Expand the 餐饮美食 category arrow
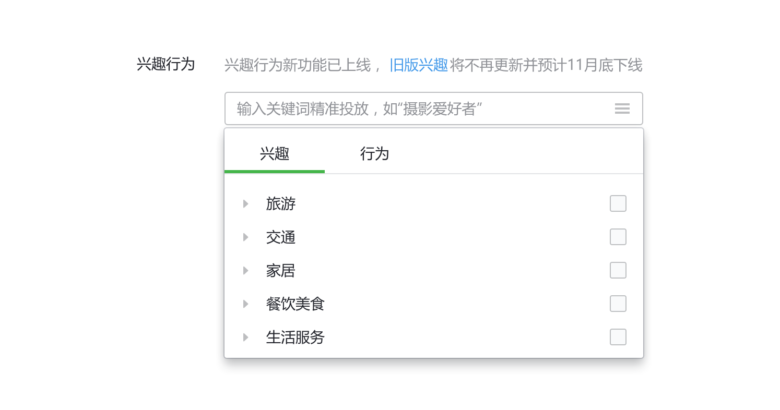780x410 pixels. 245,304
